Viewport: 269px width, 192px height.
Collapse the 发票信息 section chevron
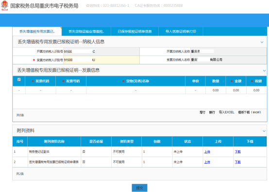(264, 71)
